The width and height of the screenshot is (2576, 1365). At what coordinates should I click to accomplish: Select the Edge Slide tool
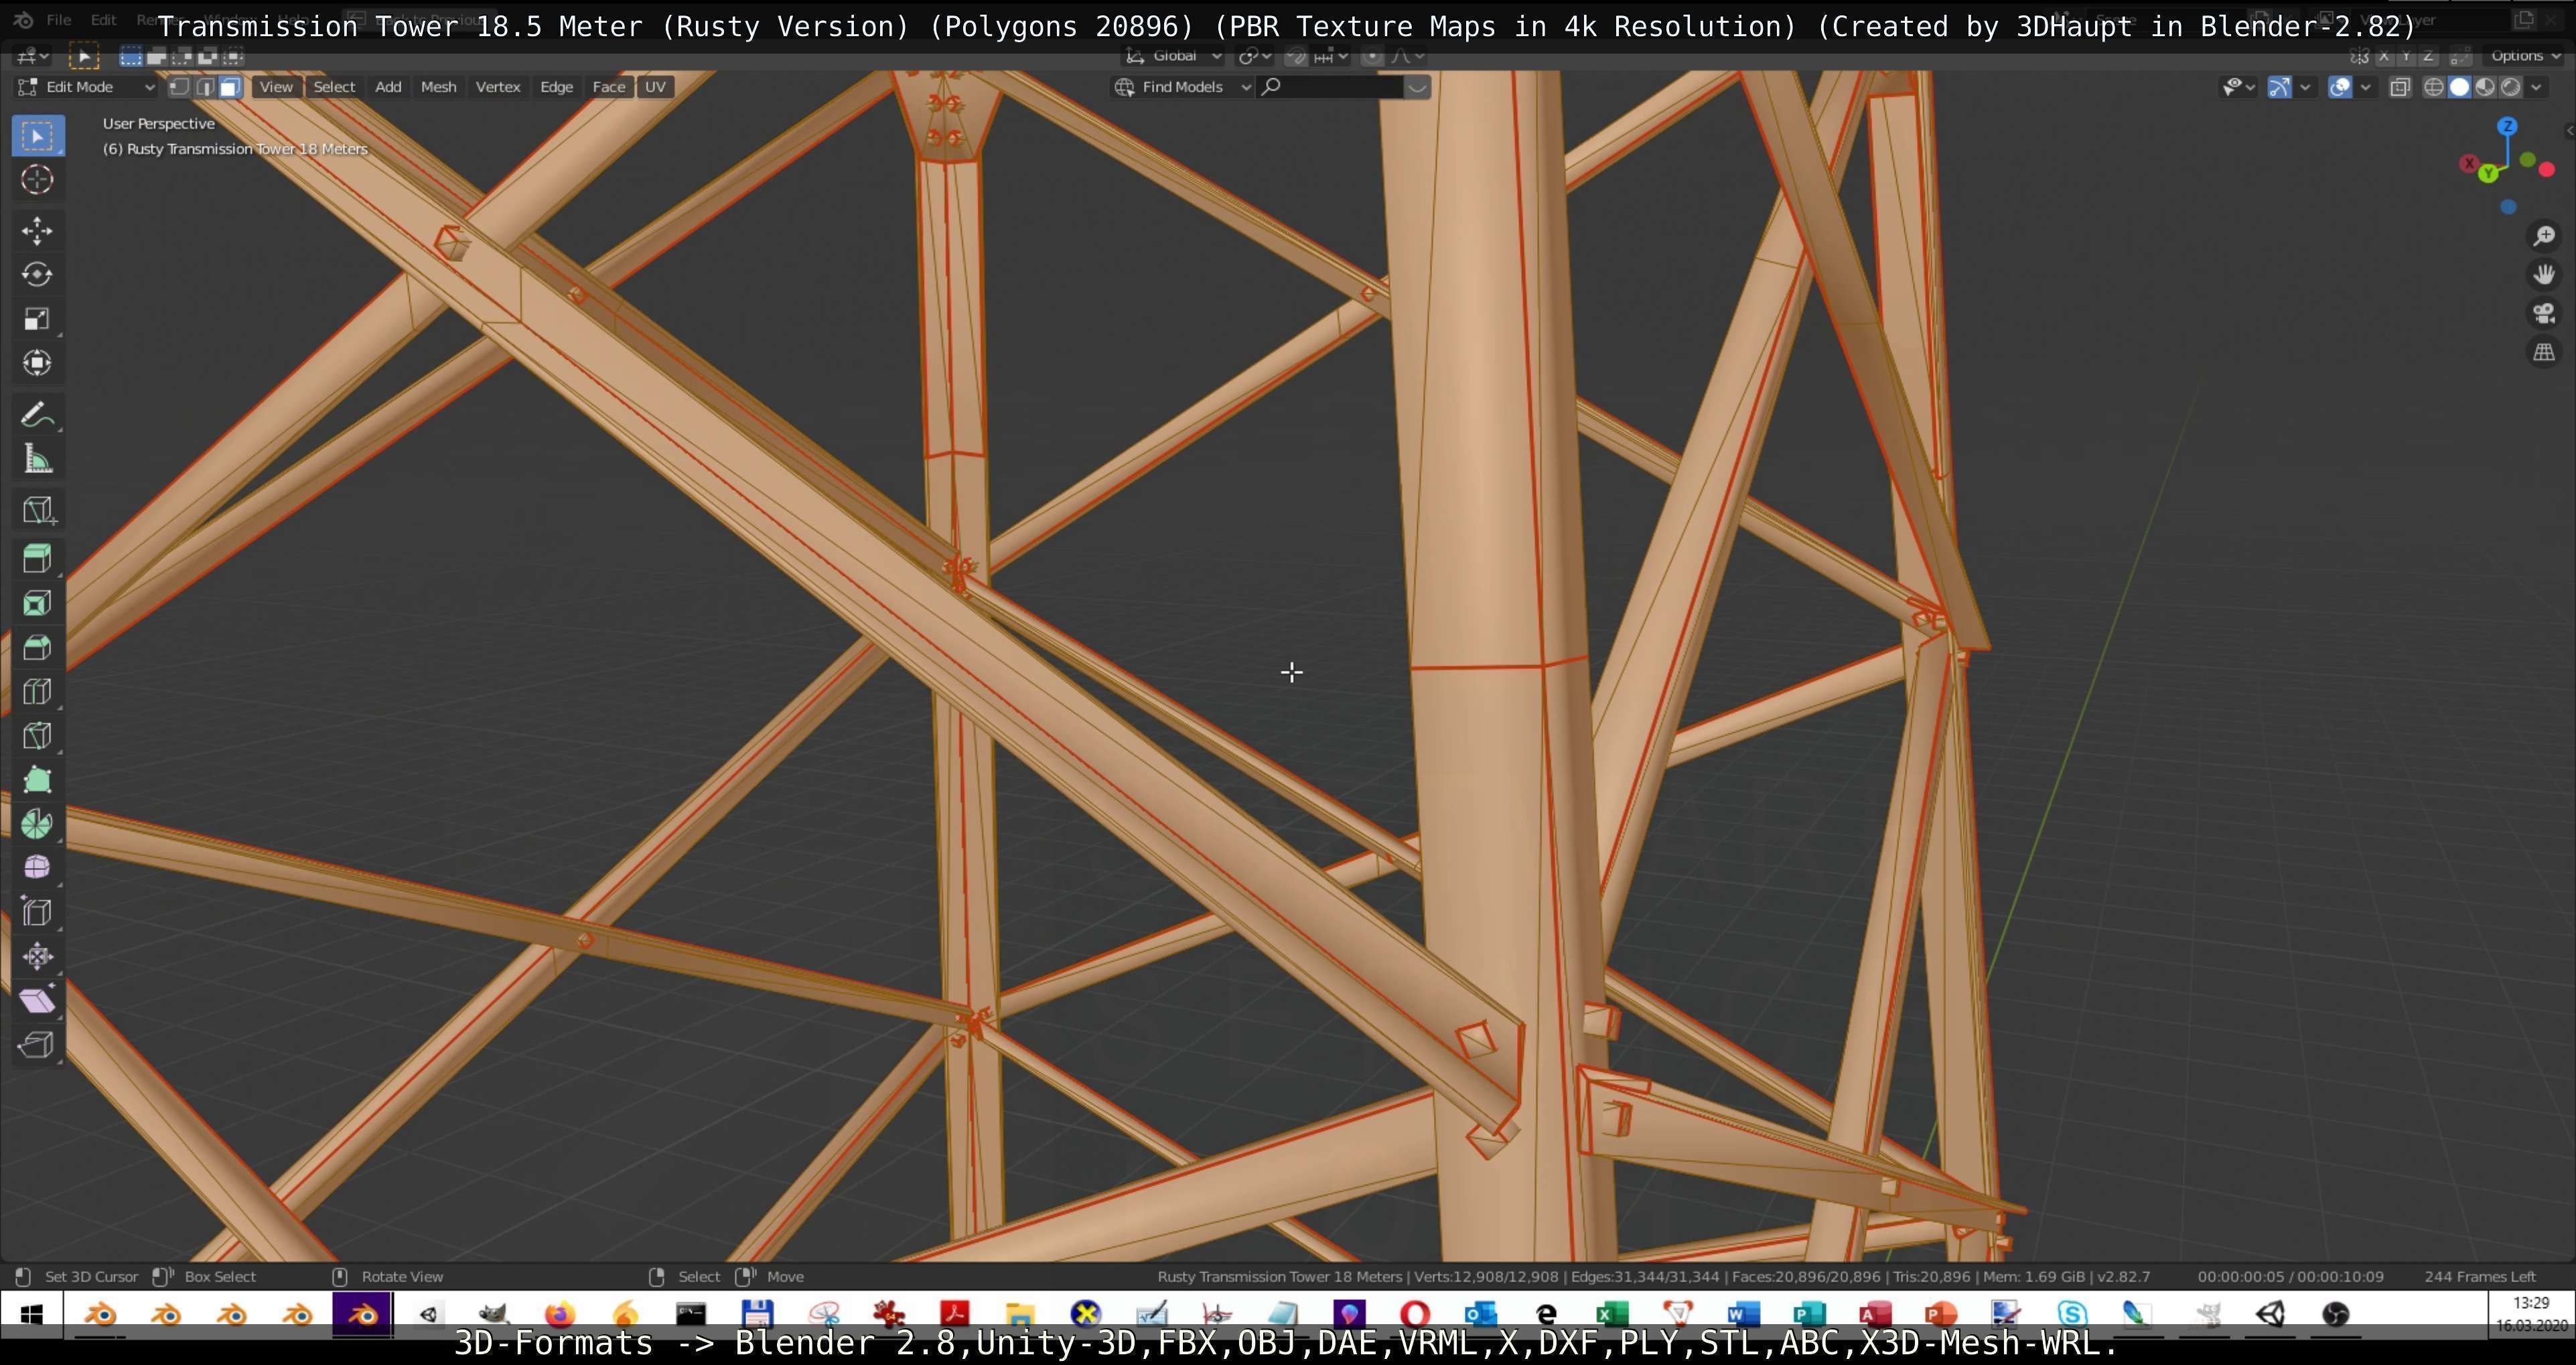click(x=38, y=912)
